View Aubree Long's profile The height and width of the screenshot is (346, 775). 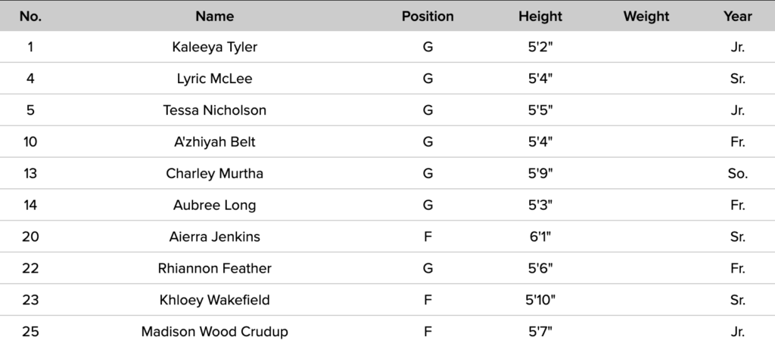(215, 205)
